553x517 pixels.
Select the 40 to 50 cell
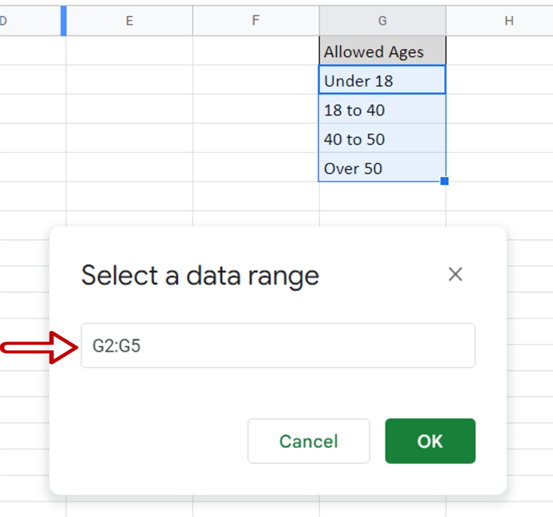382,139
